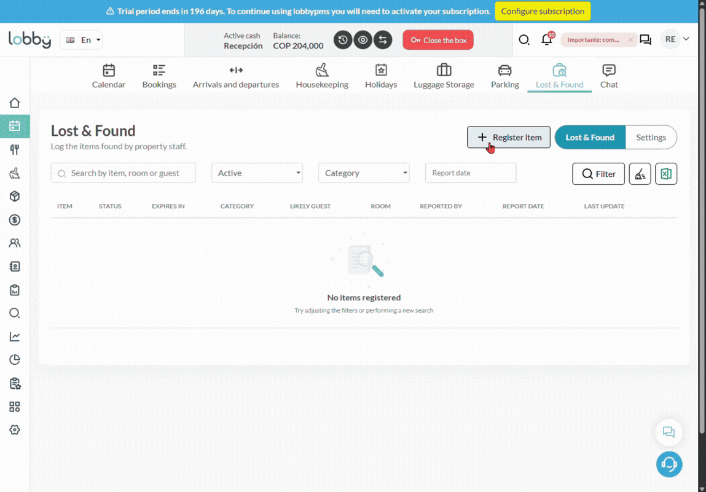Expand the Category filter dropdown

[364, 173]
